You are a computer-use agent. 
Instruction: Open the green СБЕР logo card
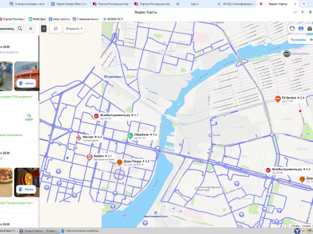pyautogui.click(x=29, y=117)
